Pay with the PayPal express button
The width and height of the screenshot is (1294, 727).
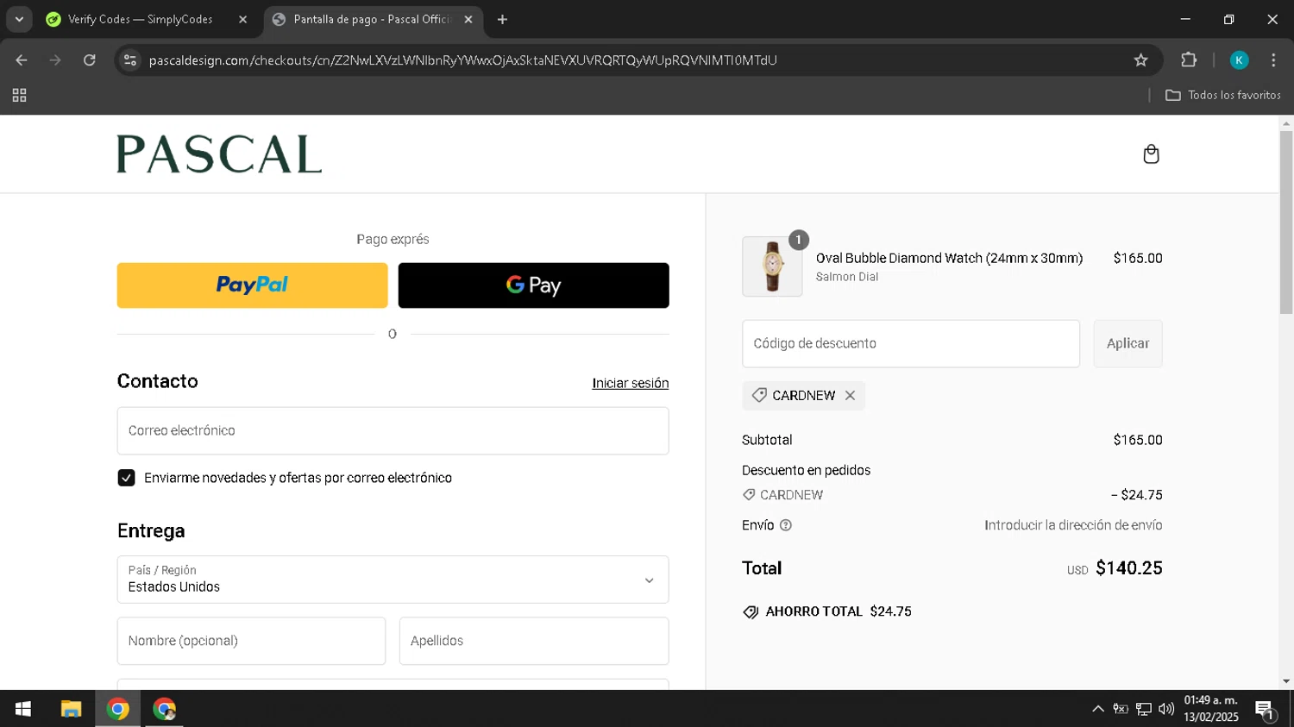[252, 285]
